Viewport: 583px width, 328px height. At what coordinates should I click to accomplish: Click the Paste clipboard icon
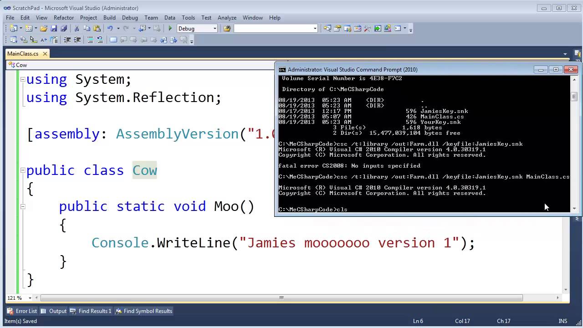click(97, 28)
